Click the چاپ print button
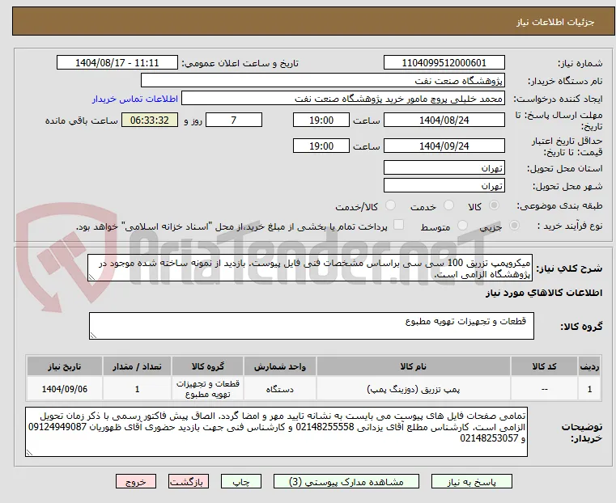The height and width of the screenshot is (503, 616). (x=241, y=482)
